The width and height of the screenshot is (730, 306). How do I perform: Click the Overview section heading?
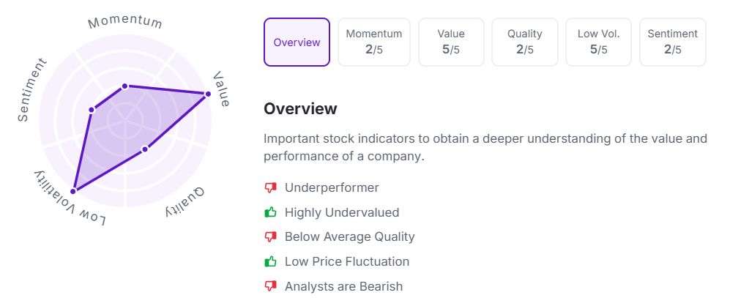tap(300, 109)
